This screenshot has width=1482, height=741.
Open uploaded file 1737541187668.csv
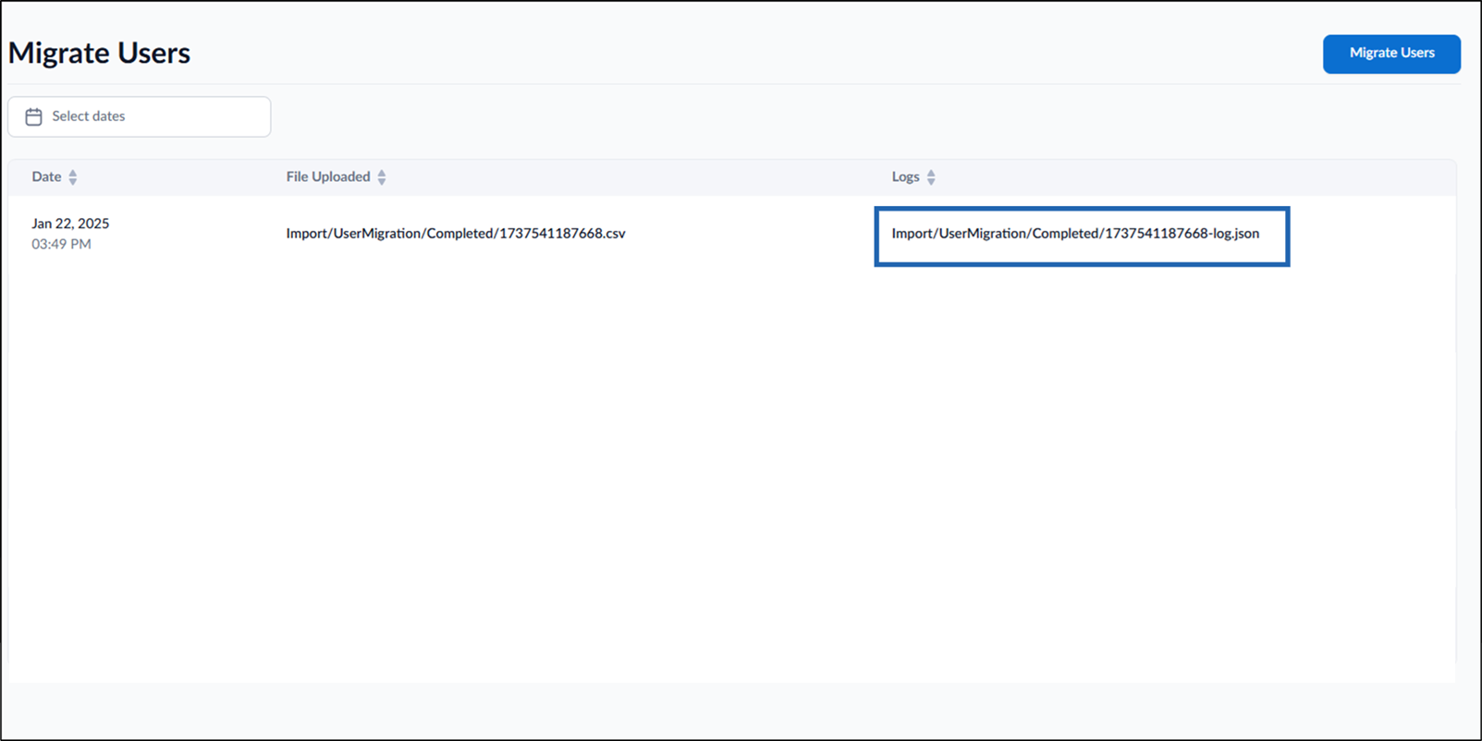[x=456, y=234]
